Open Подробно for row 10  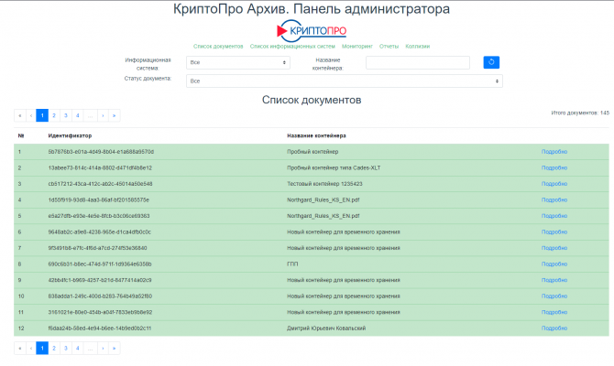(554, 296)
